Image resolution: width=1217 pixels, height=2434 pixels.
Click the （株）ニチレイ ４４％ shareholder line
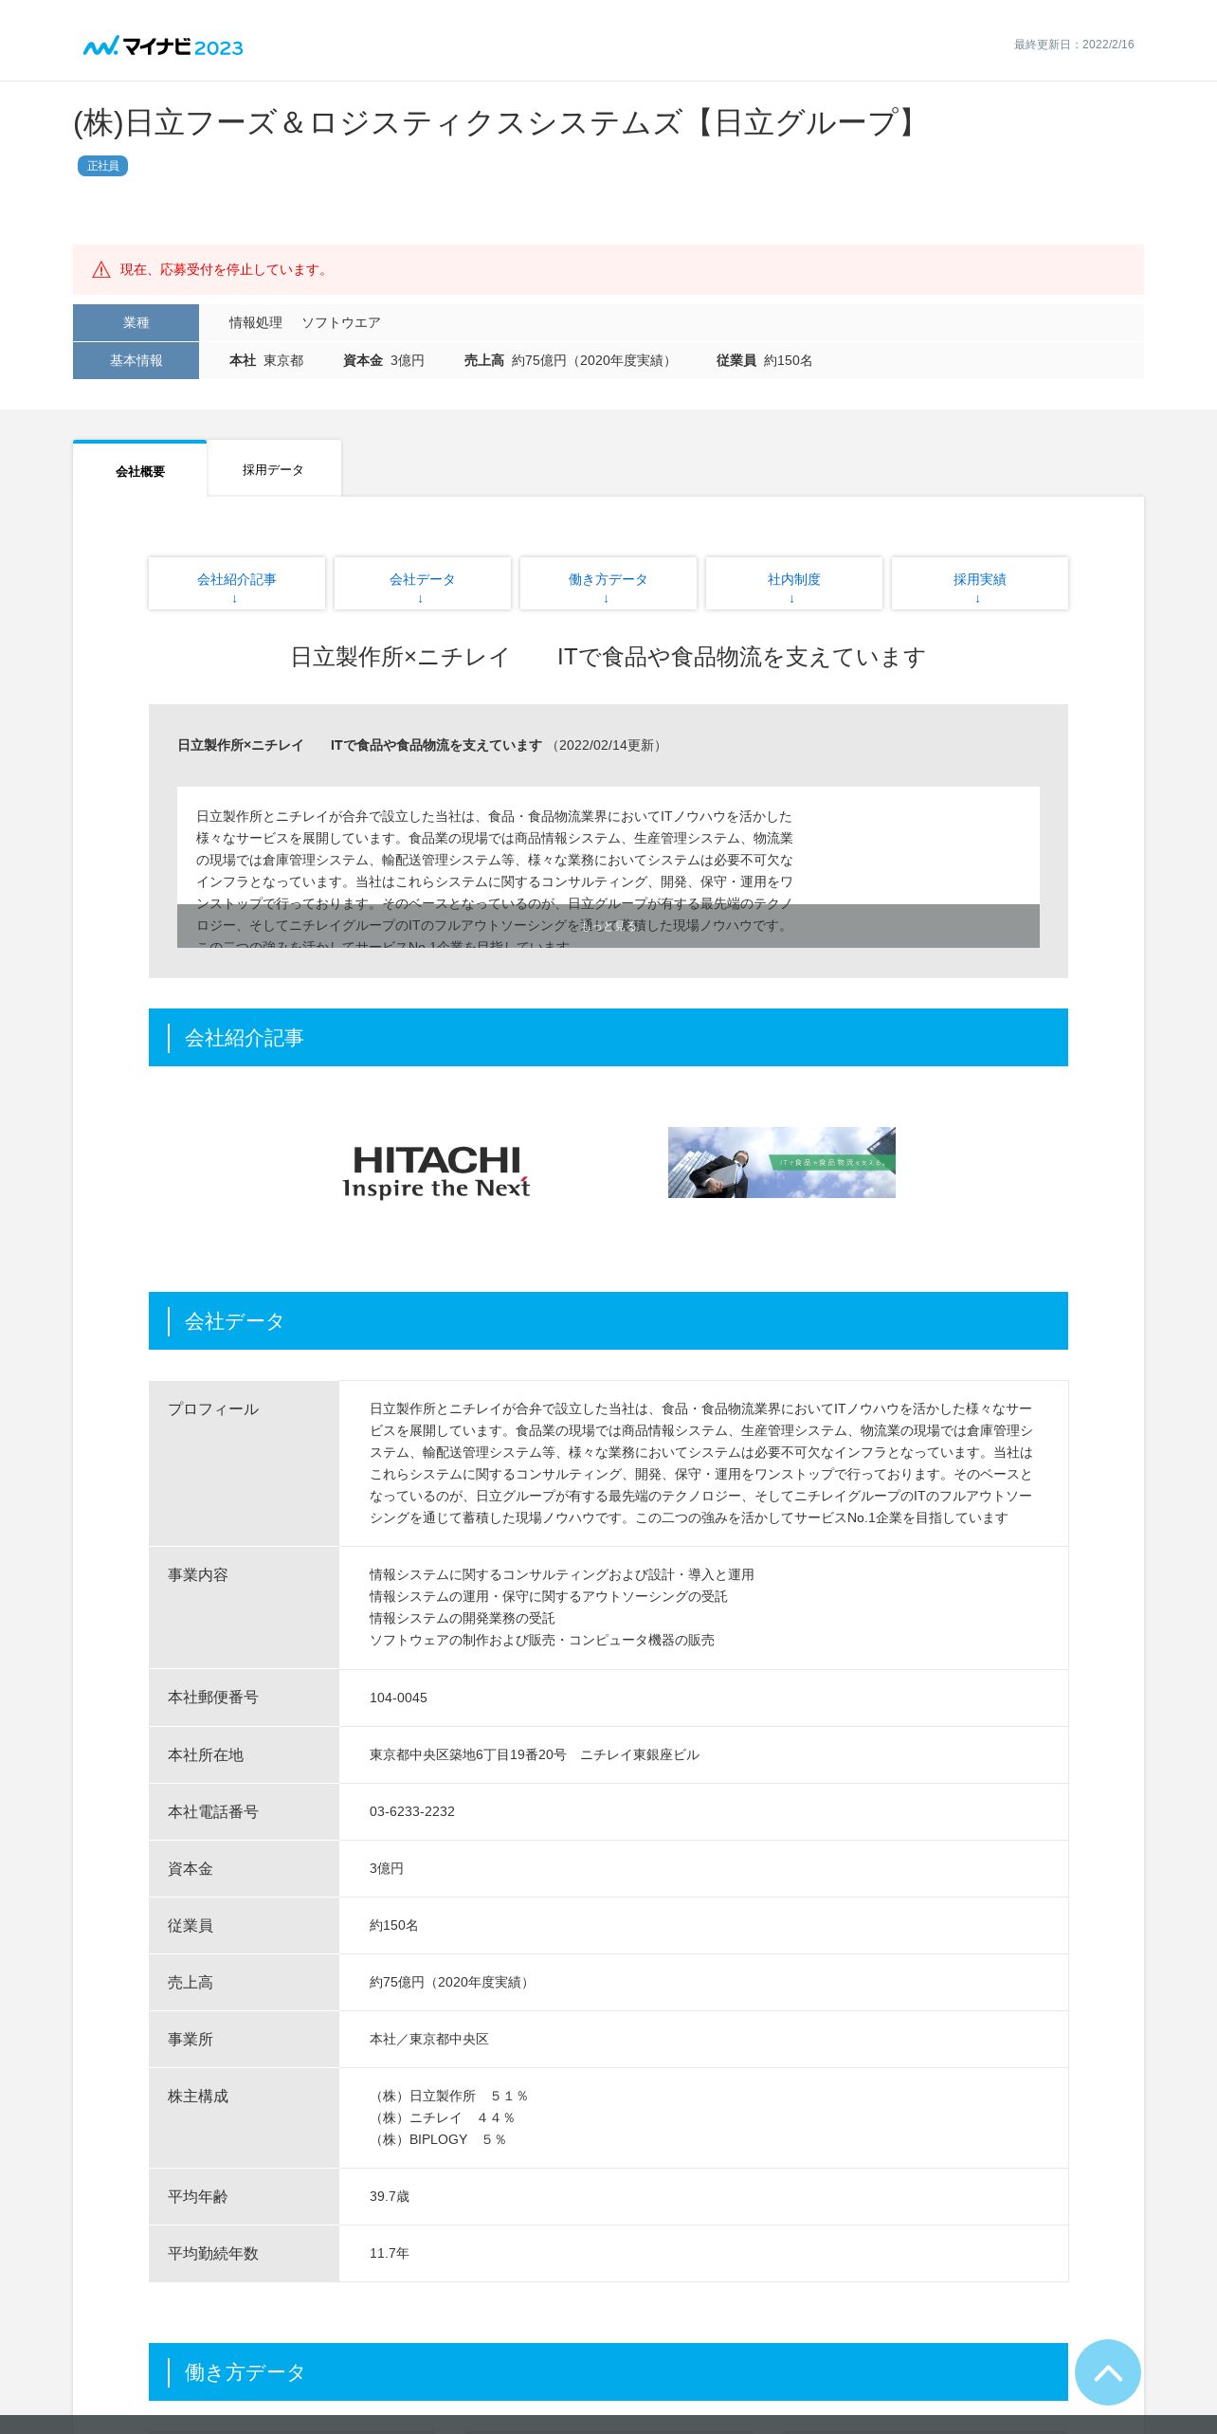pyautogui.click(x=443, y=2117)
